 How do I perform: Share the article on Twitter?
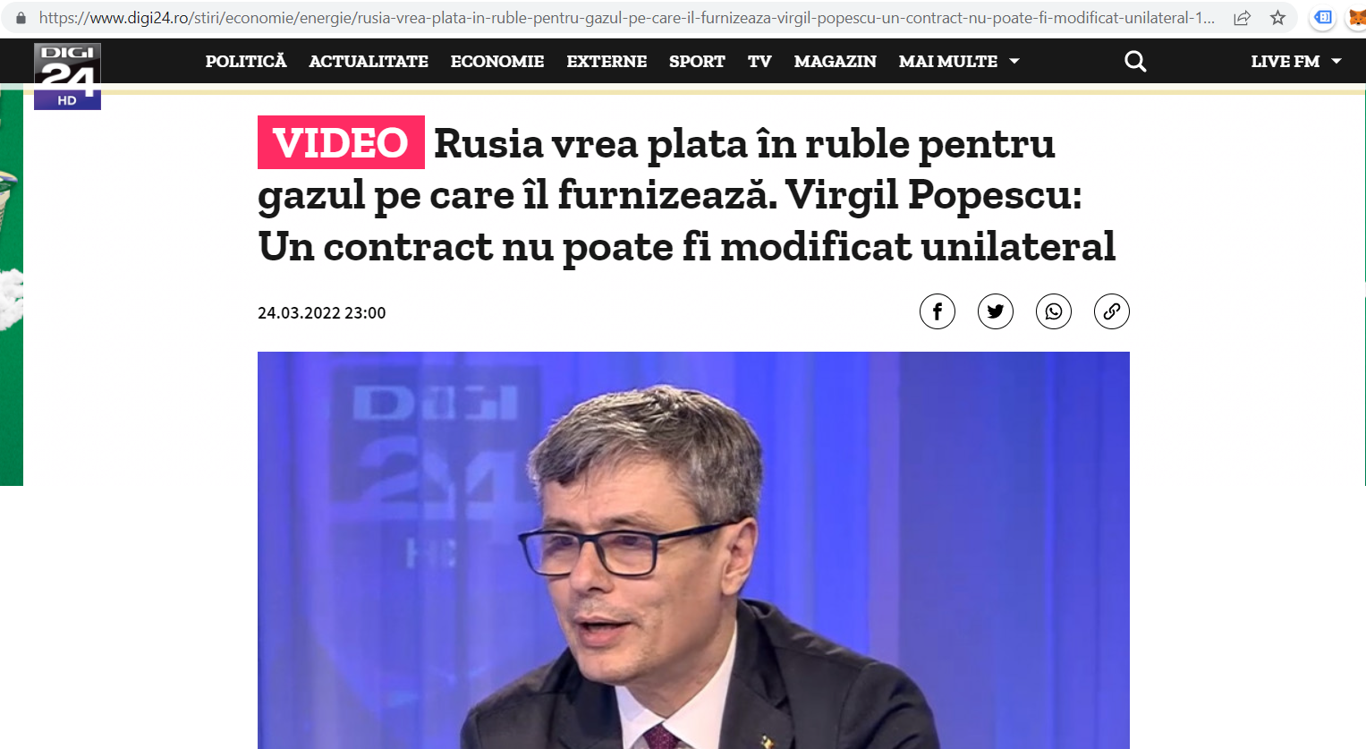(x=996, y=311)
